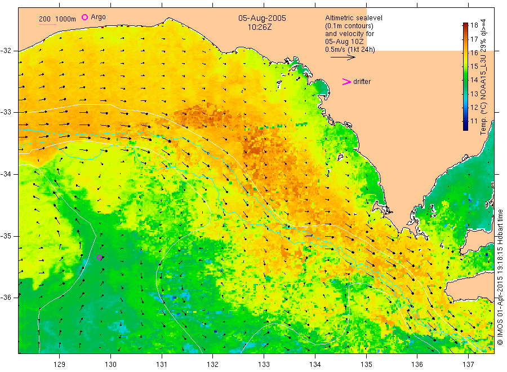
Task: Click the colorbar value 15
Action: point(474,67)
